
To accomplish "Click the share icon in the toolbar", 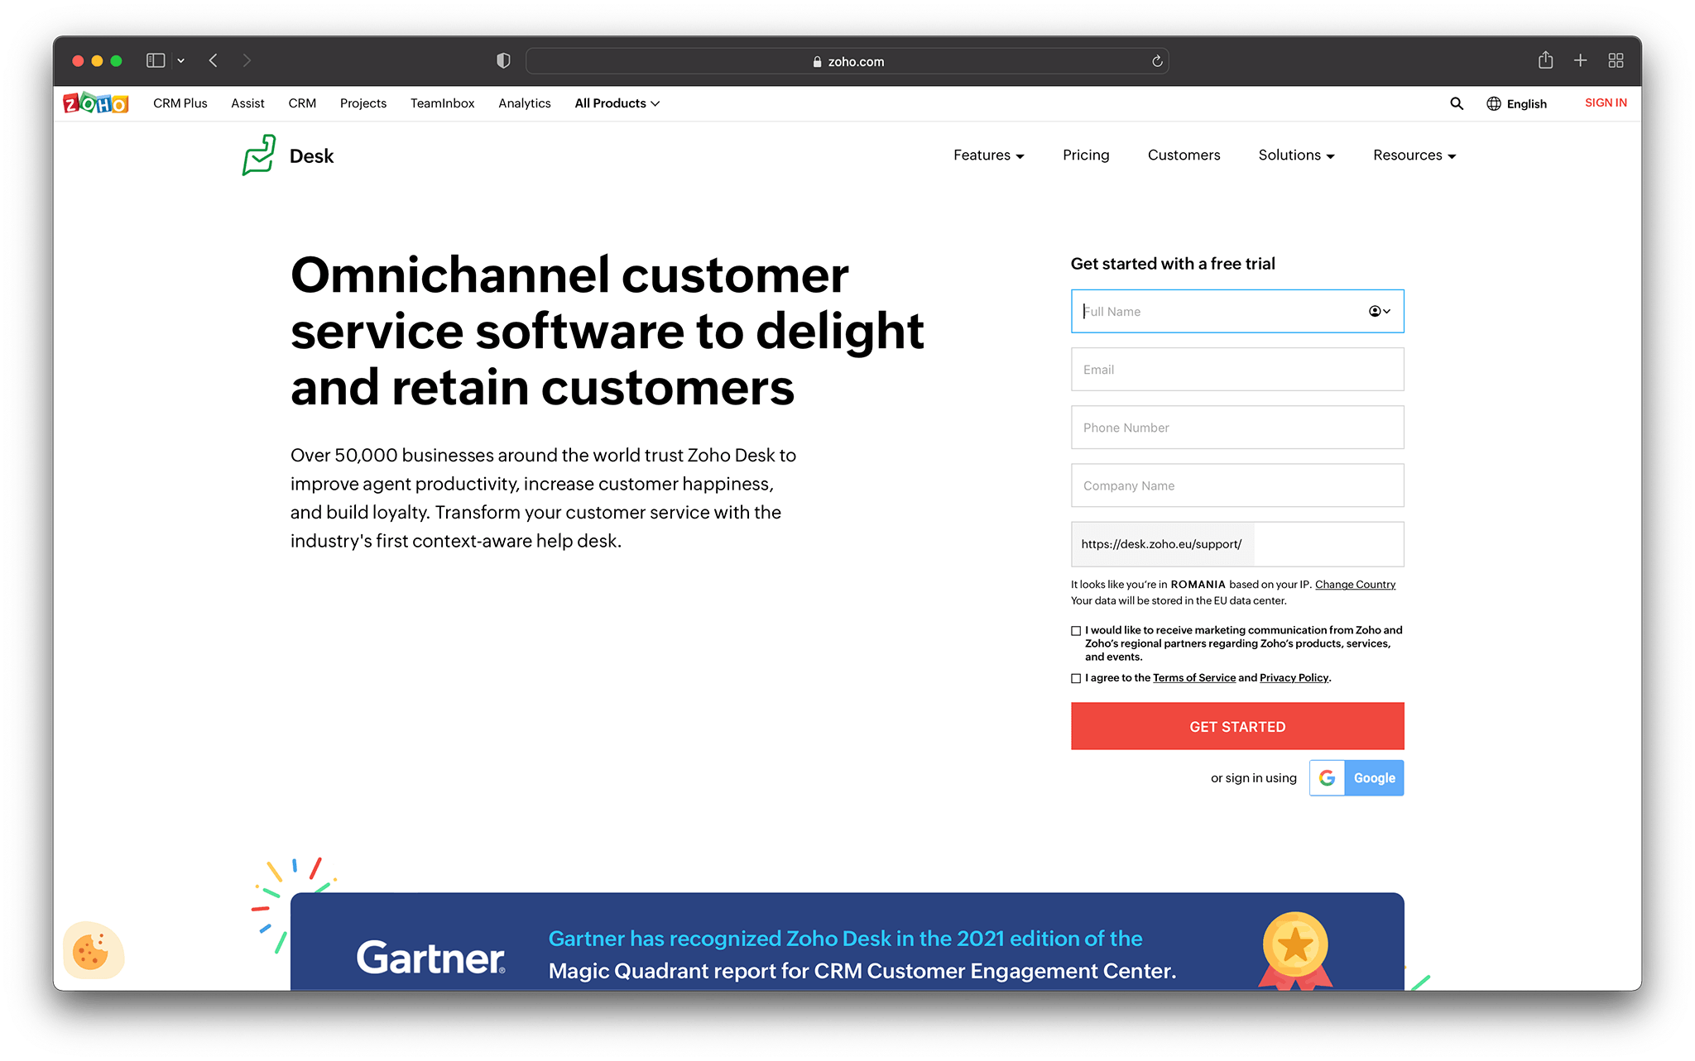I will tap(1546, 60).
